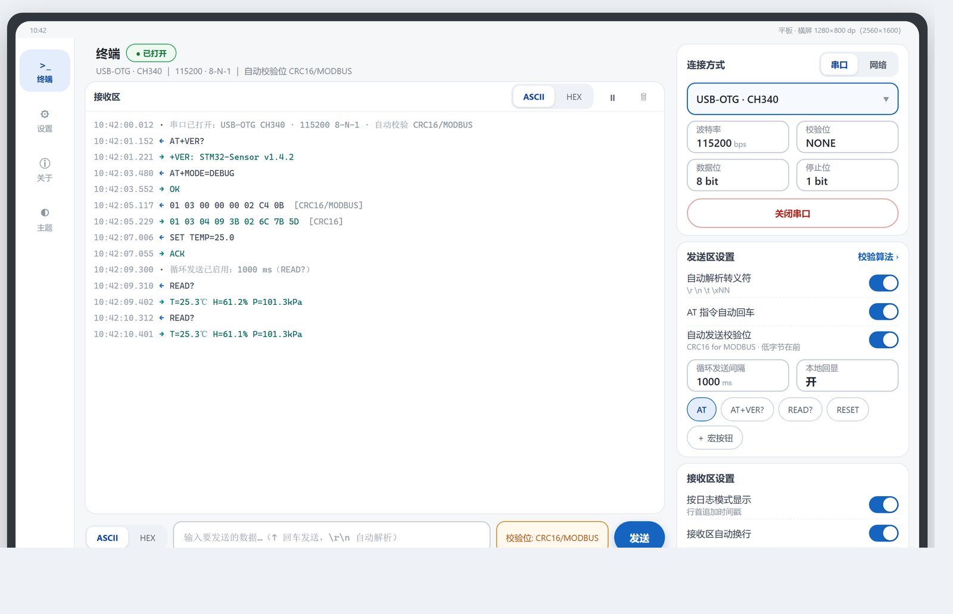Click the RESET macro button
Image resolution: width=953 pixels, height=614 pixels.
coord(848,410)
